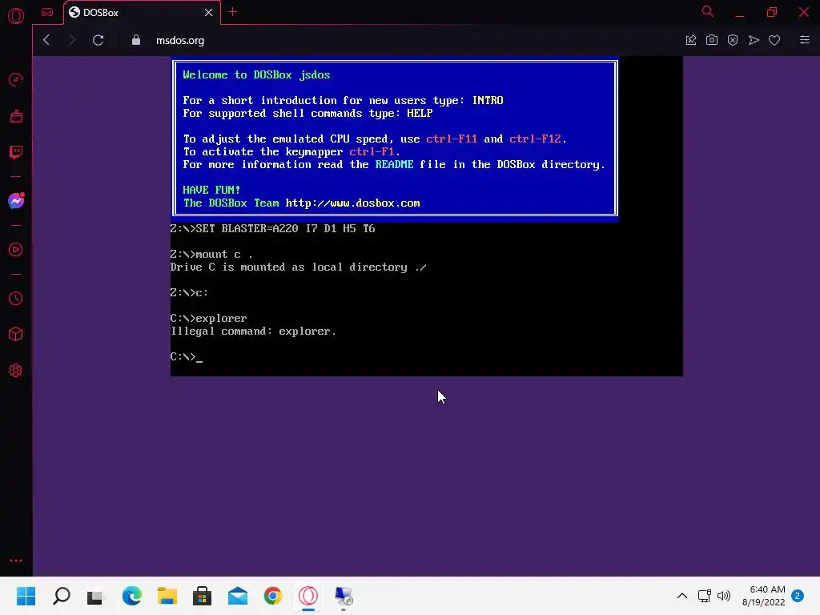Open Task View on taskbar
The image size is (820, 615).
[x=96, y=596]
